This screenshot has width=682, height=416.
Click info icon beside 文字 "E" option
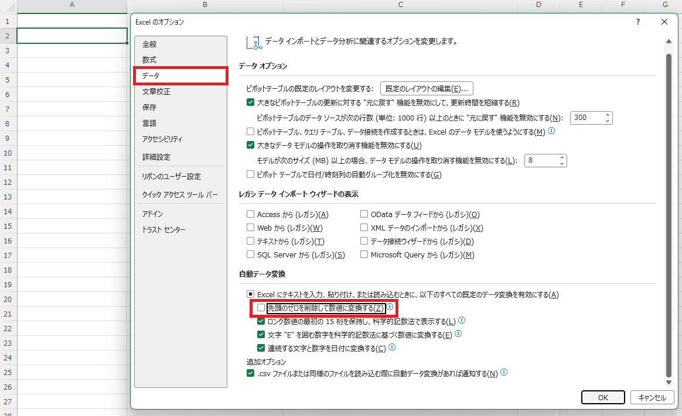(458, 334)
